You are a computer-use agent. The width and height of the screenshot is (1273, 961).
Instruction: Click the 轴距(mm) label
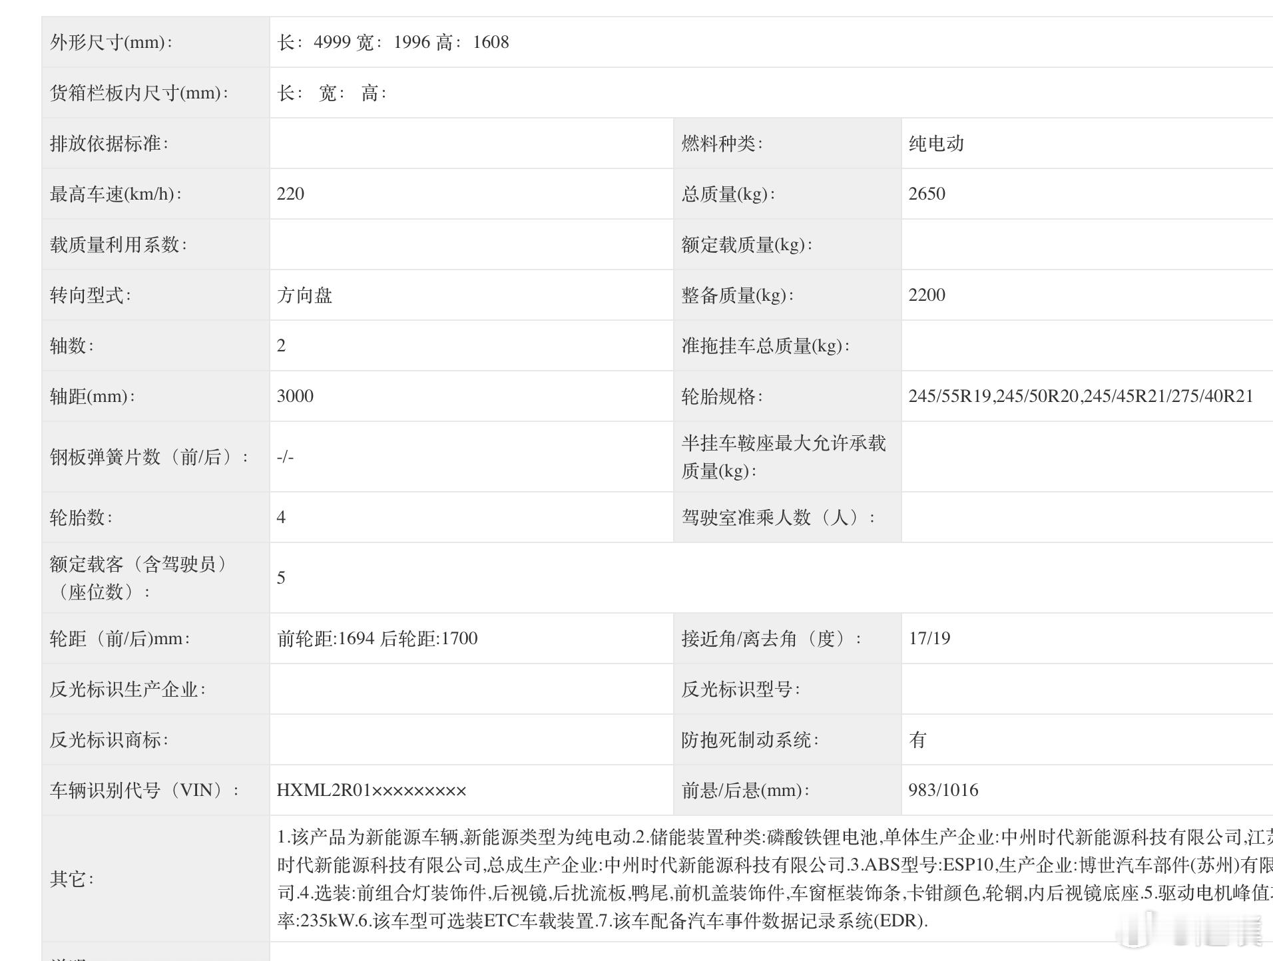[93, 396]
